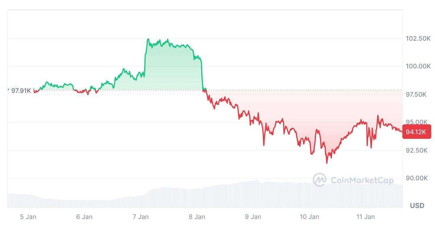Click the green starting dot of the line

(8, 90)
